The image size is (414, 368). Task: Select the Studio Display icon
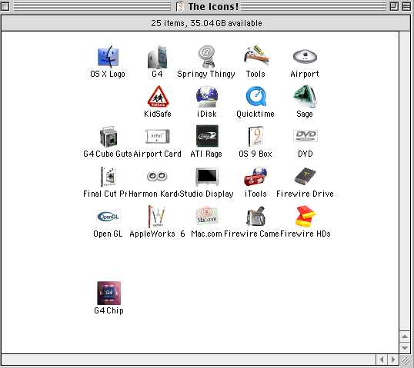[207, 177]
